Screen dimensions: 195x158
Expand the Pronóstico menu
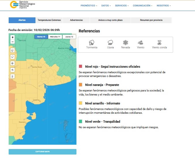tap(89, 5)
